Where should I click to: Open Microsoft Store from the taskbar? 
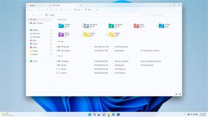coord(118,114)
